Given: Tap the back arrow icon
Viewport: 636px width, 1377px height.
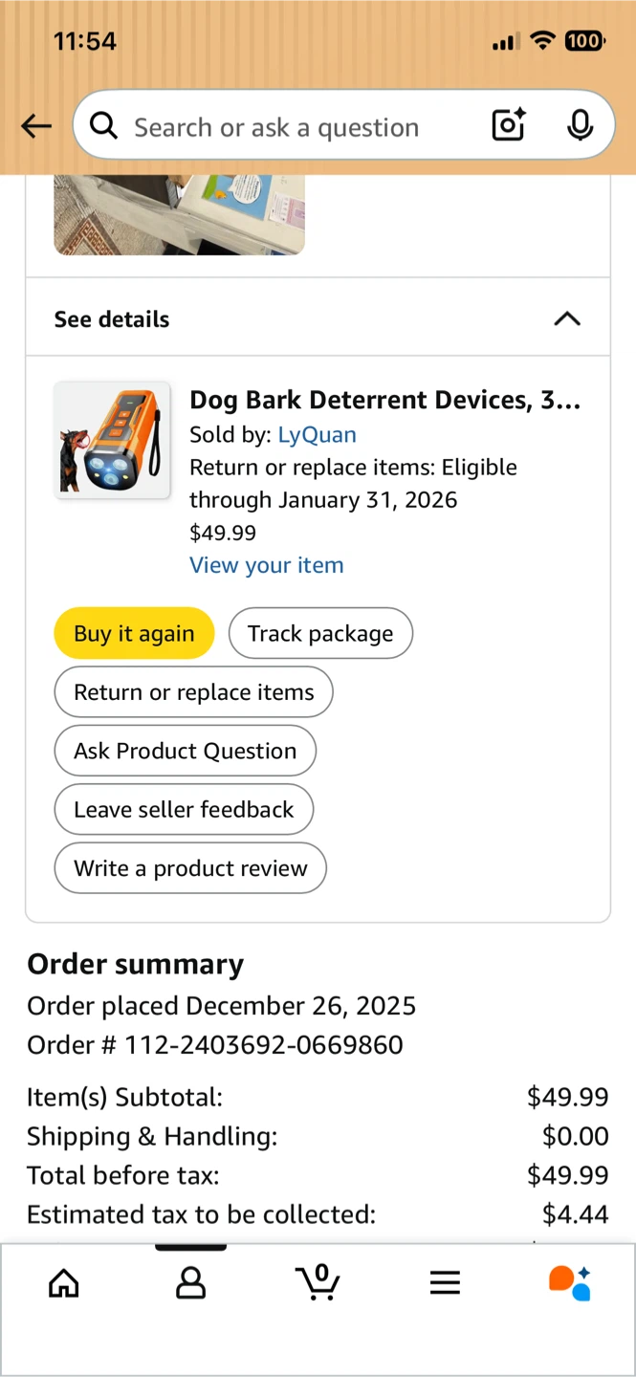Looking at the screenshot, I should [36, 126].
